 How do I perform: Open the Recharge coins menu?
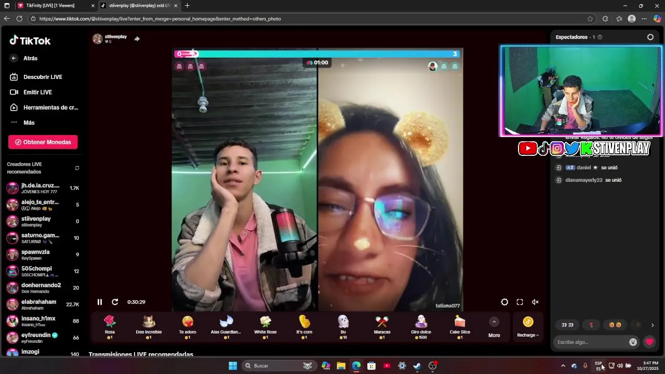pyautogui.click(x=528, y=327)
